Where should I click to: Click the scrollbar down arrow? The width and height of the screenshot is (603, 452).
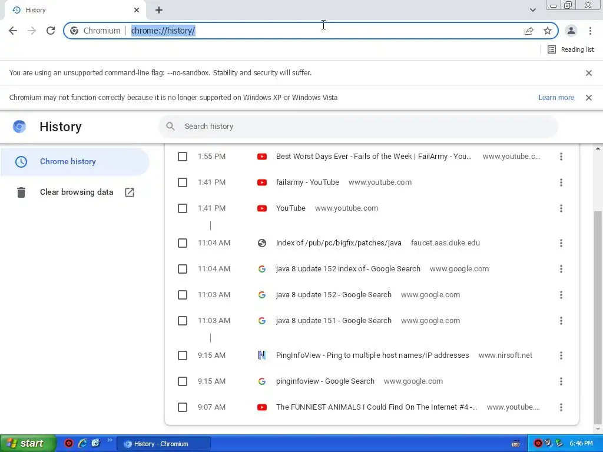[x=598, y=429]
